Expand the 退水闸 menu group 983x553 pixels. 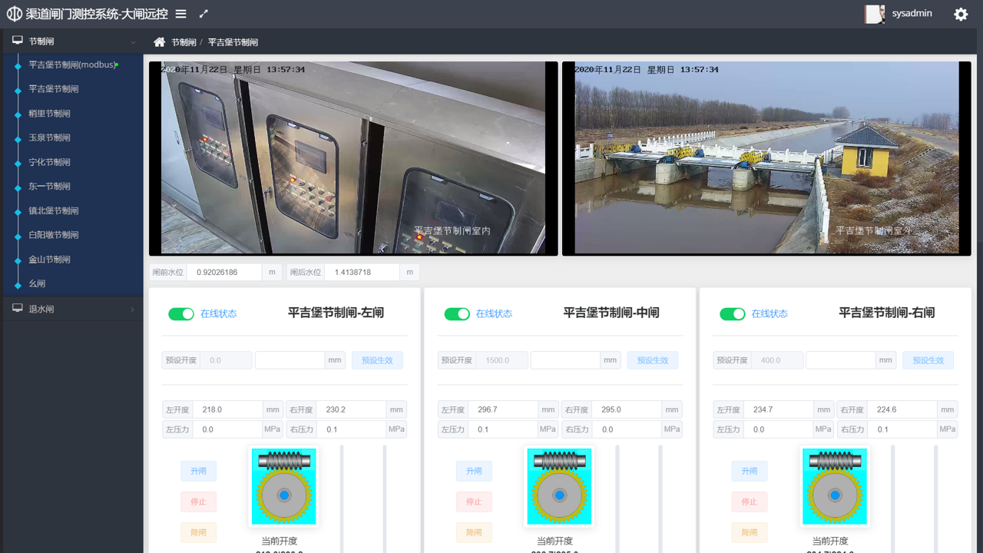click(72, 309)
